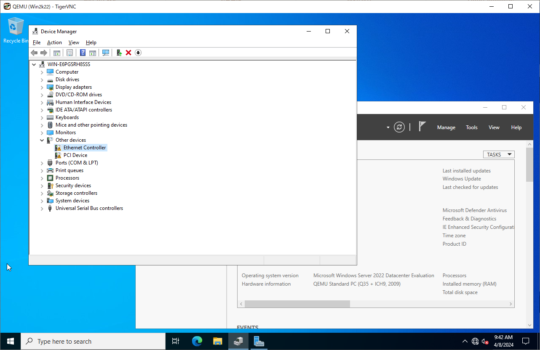Click the Forward arrow in Device Manager toolbar
The height and width of the screenshot is (350, 540).
(44, 53)
